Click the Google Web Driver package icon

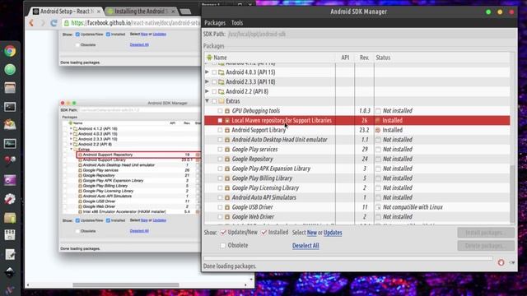pyautogui.click(x=227, y=217)
